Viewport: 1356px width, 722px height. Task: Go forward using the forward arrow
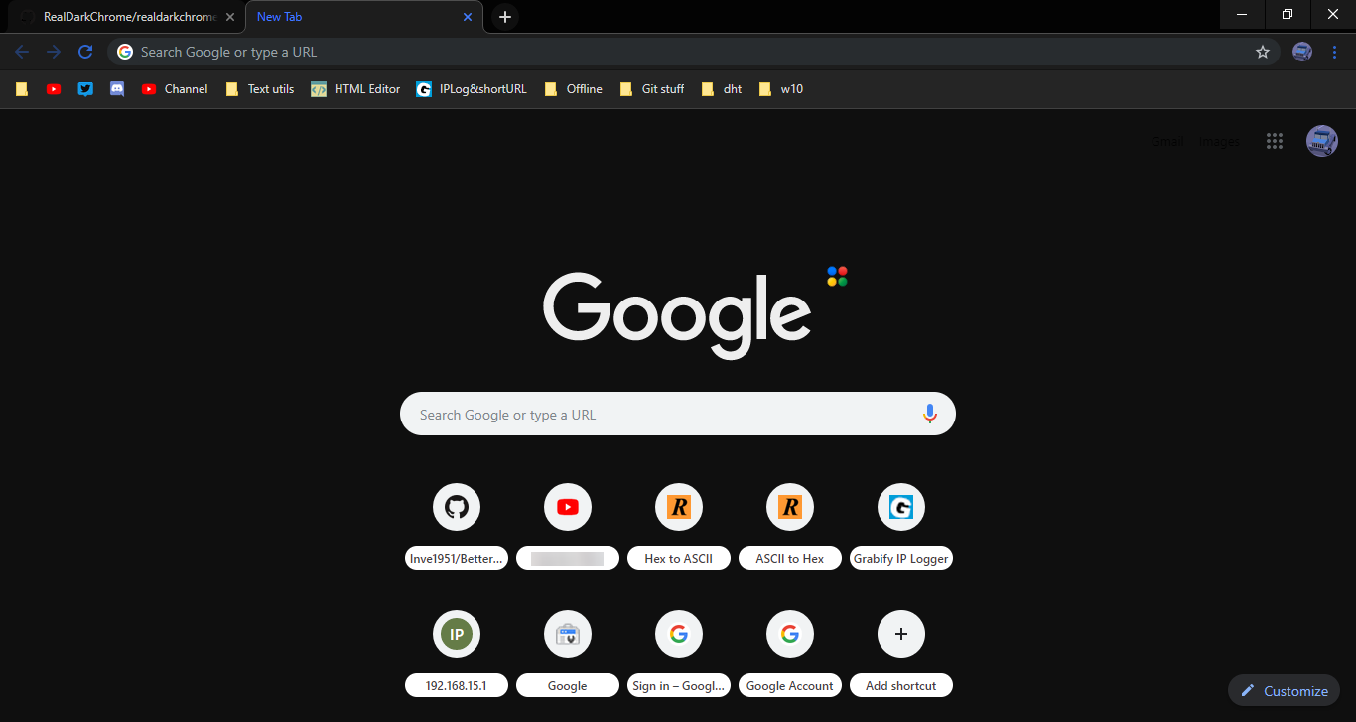coord(54,52)
